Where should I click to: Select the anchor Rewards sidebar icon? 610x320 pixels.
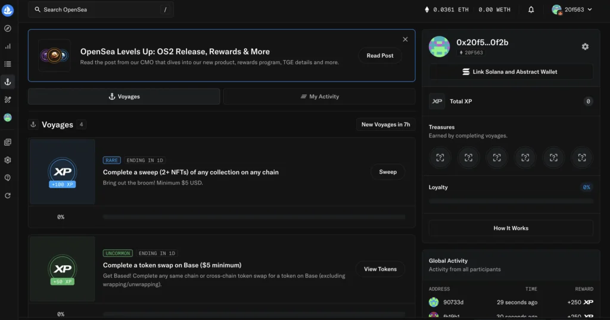pyautogui.click(x=8, y=82)
